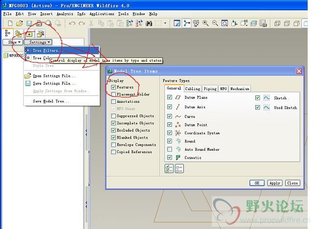315x229 pixels.
Task: Open the Favorites navigator tab icon
Action: [29, 34]
